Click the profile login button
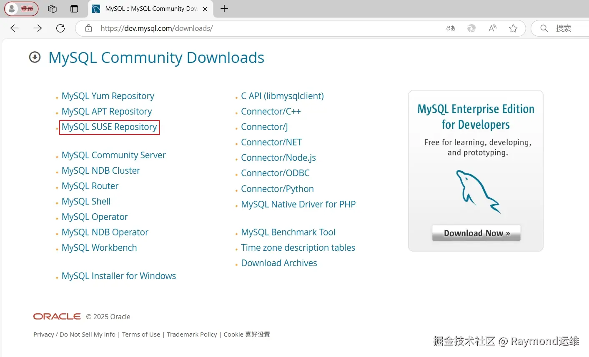This screenshot has width=589, height=357. pyautogui.click(x=21, y=9)
